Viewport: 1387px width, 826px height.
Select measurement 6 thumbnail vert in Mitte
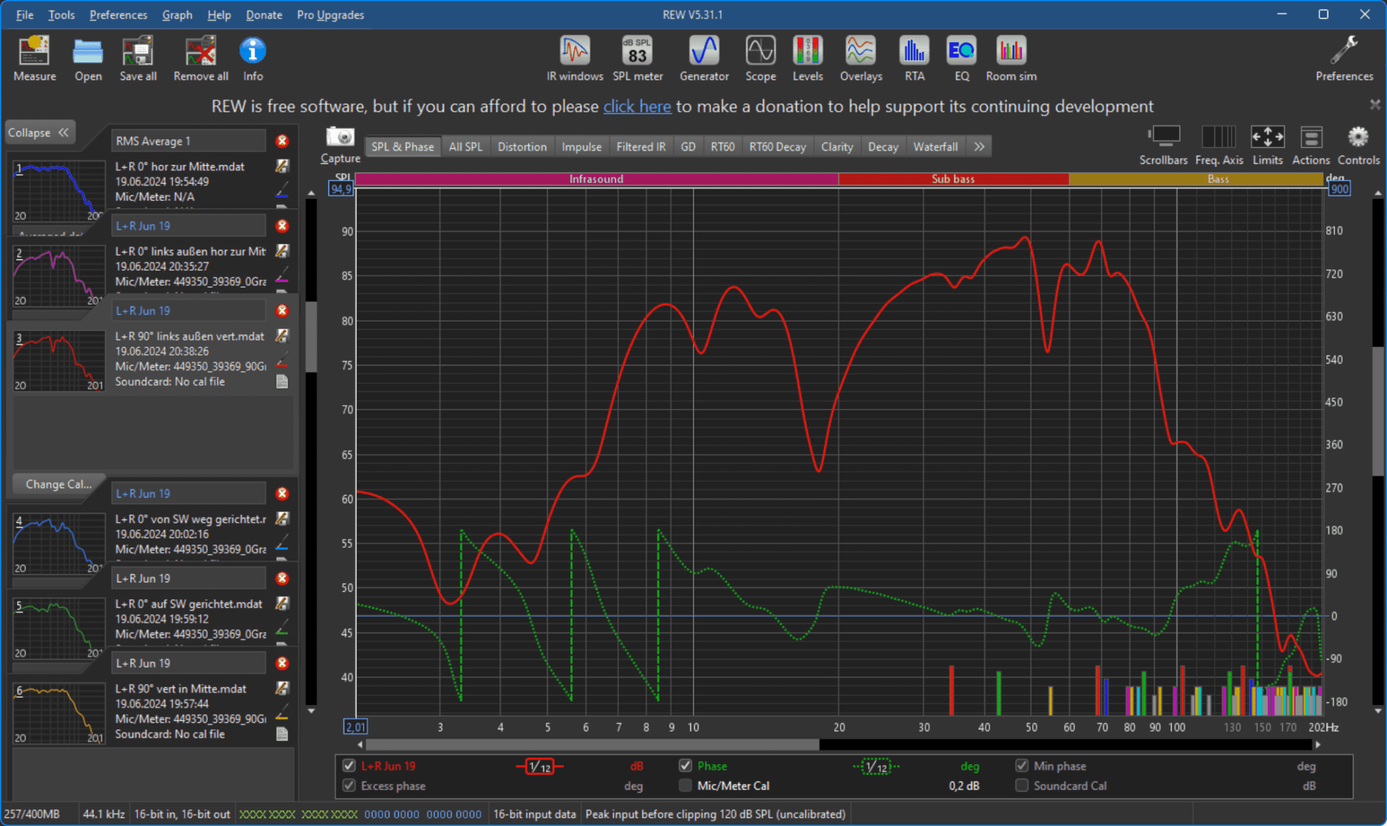coord(59,714)
